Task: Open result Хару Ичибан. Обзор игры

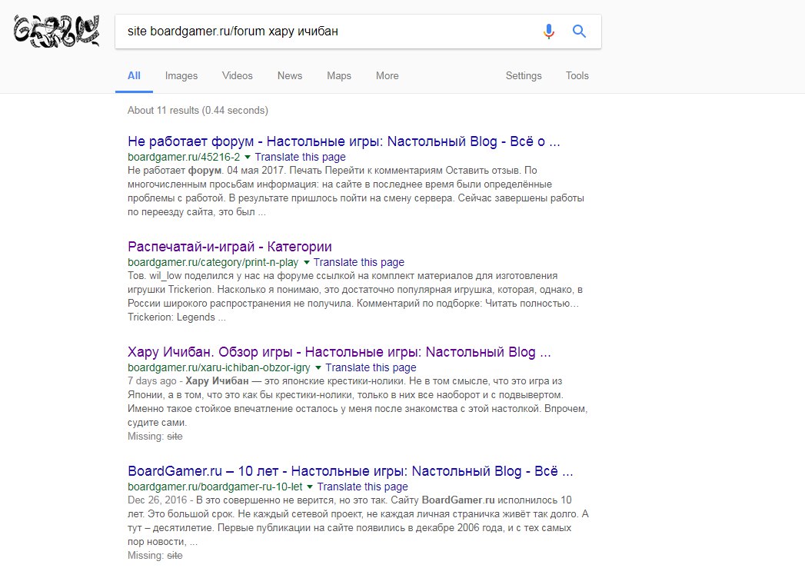Action: coord(339,352)
